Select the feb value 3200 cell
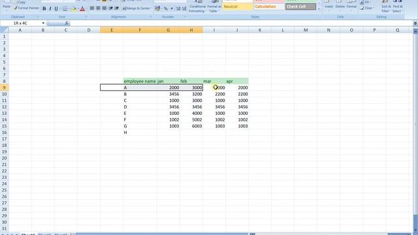Viewport: 418px width, 235px height. (x=191, y=94)
